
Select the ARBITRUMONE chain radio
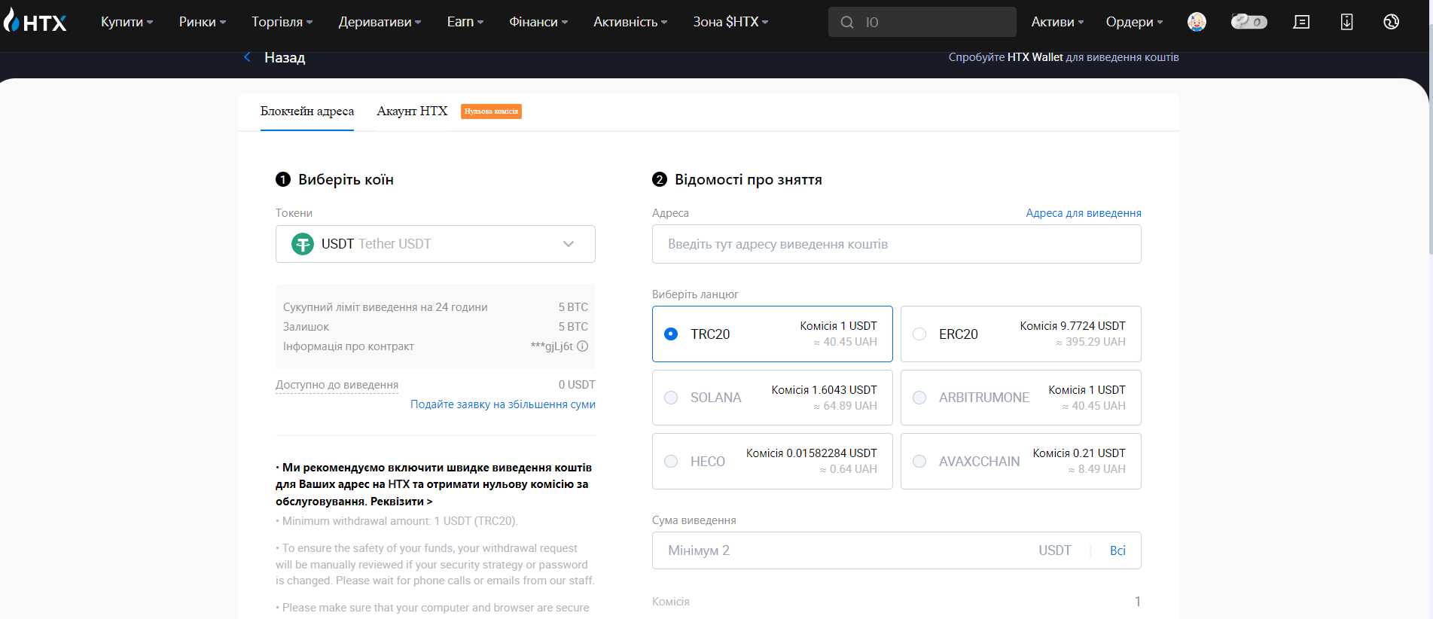click(x=919, y=398)
